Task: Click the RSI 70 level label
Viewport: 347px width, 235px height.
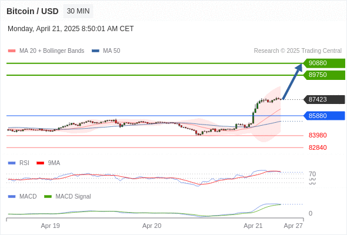Action: point(312,174)
